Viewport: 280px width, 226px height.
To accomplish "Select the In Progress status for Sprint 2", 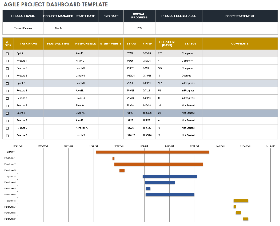I will tap(190, 83).
